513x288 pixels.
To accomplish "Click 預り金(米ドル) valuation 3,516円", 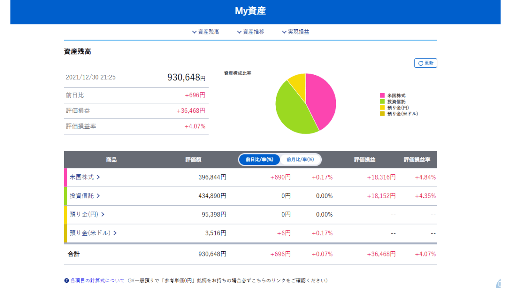I will pos(216,233).
